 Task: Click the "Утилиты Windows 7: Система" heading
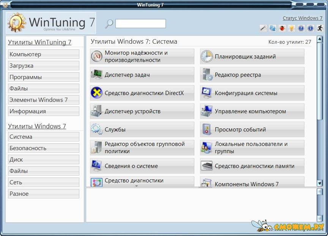(x=134, y=41)
